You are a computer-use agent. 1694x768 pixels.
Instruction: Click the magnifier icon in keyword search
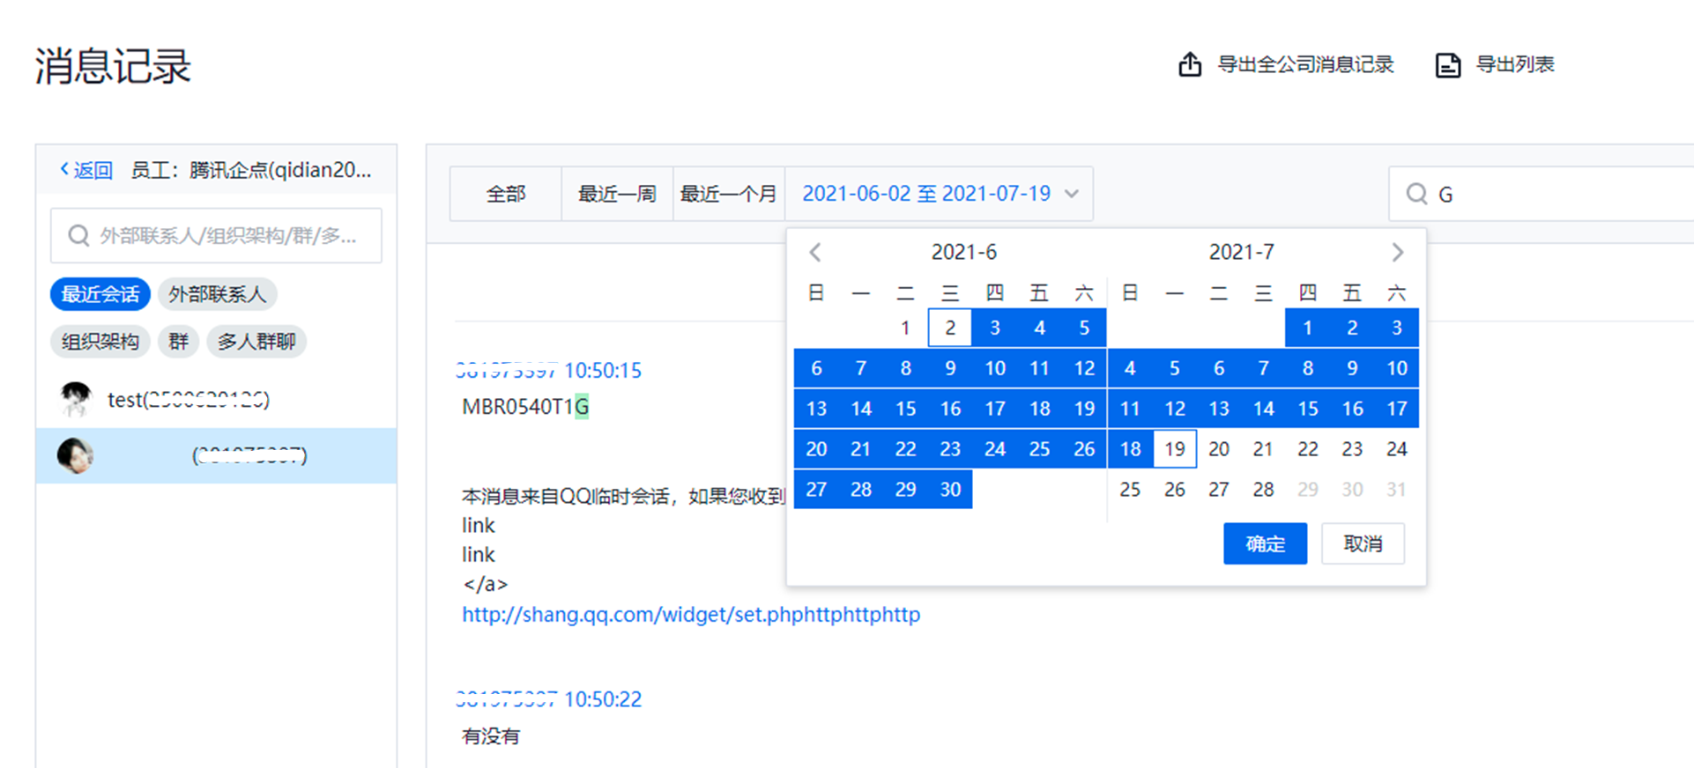tap(1416, 194)
